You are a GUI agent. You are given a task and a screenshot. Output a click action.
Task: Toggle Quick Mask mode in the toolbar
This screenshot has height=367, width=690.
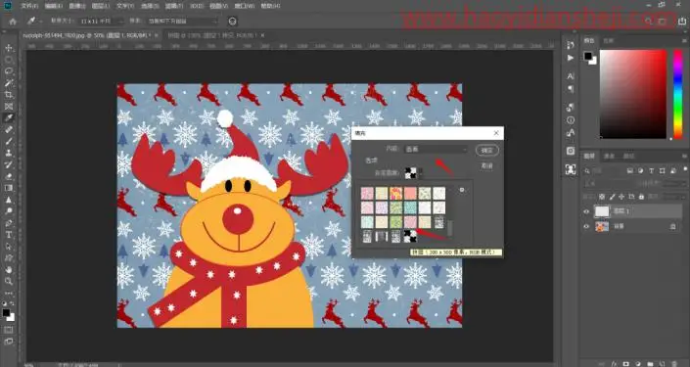(9, 330)
